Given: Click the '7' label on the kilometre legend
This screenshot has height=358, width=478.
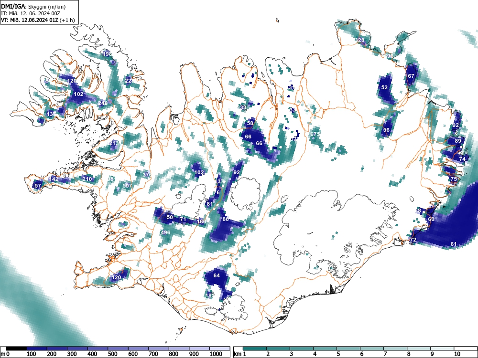Looking at the screenshot, I should [385, 354].
